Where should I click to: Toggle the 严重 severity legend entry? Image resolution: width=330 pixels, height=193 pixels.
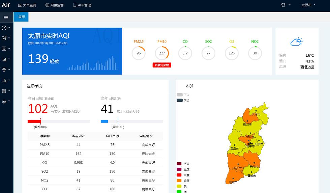[183, 164]
